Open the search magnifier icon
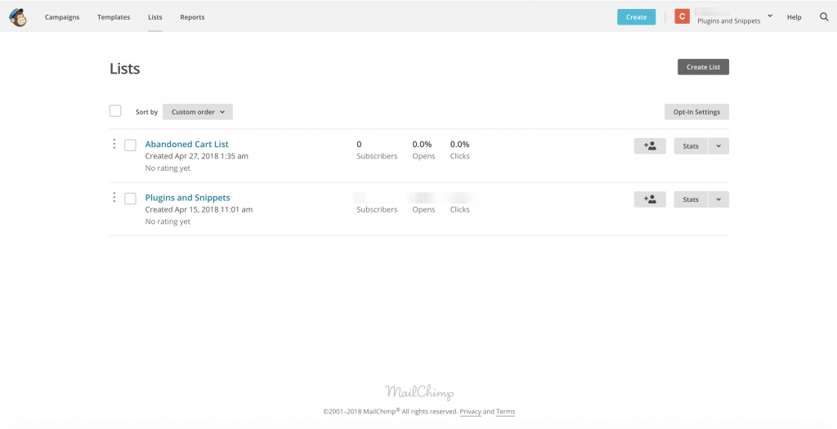The width and height of the screenshot is (837, 429). [x=824, y=17]
